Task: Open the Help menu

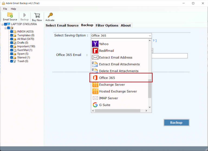Action: (13, 9)
